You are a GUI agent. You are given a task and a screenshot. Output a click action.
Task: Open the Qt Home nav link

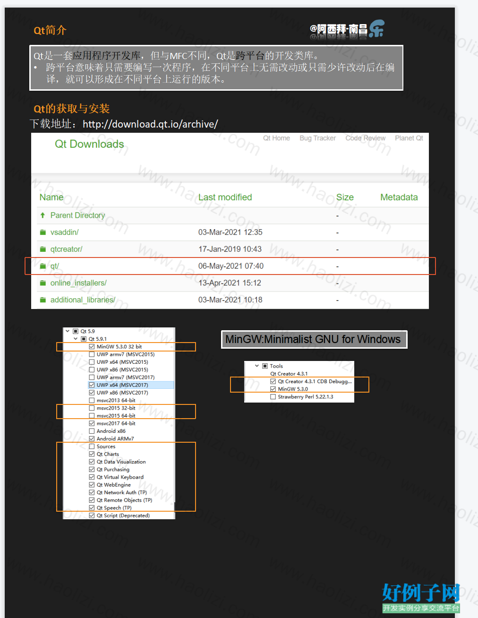[x=277, y=138]
